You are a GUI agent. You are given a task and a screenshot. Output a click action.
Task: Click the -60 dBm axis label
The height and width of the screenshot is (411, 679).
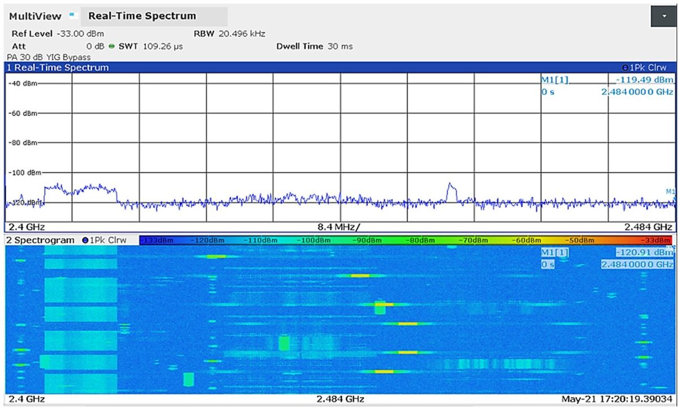[x=23, y=113]
